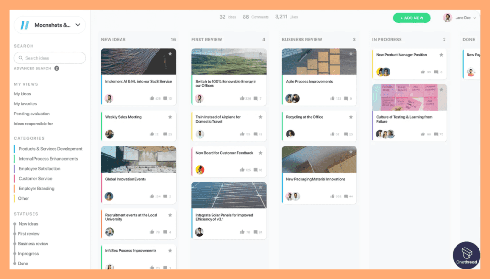
Task: Click the Moonshots logo icon
Action: [x=25, y=25]
